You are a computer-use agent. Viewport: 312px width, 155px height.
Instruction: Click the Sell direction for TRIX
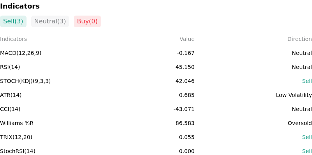pyautogui.click(x=307, y=137)
